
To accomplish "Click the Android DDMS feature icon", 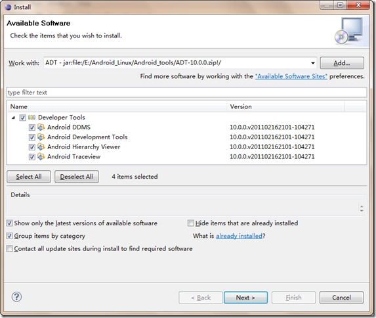I will coord(41,127).
